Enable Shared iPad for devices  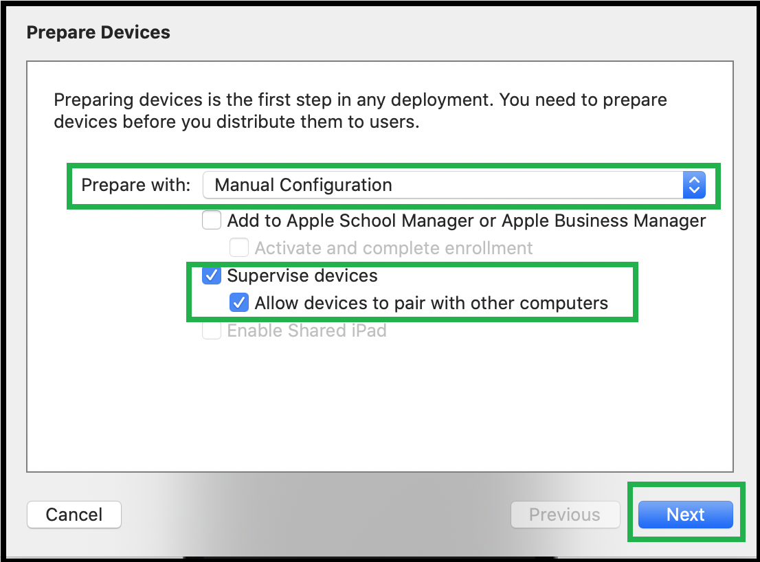point(211,330)
